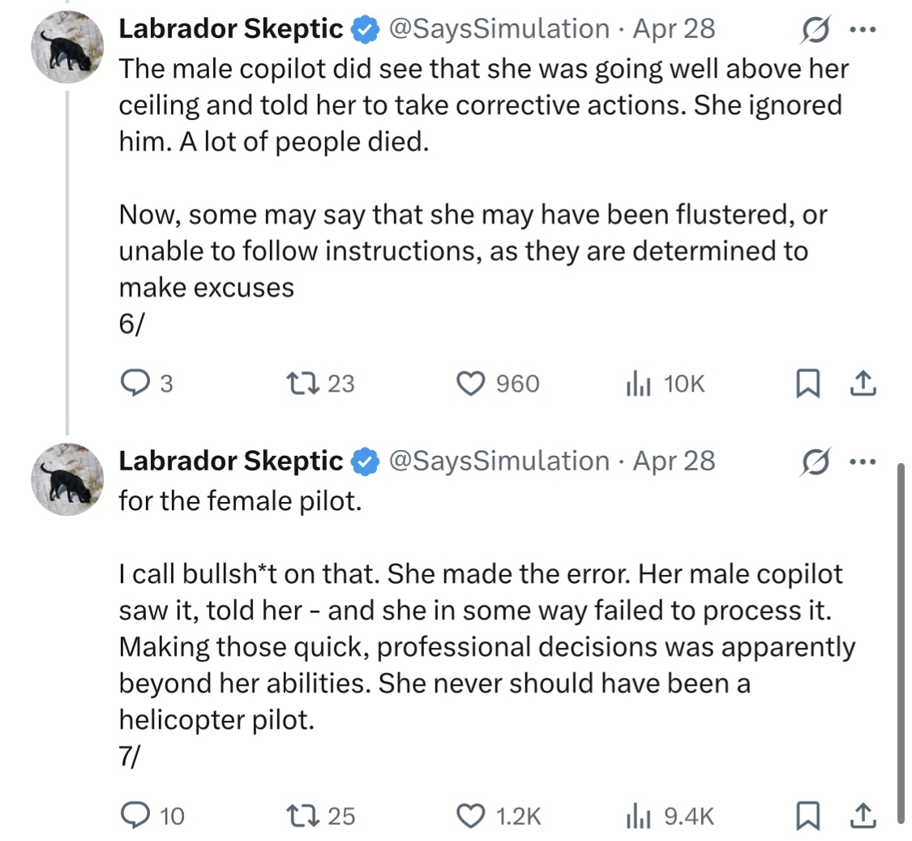Click the black dog avatar on second tweet

[x=67, y=479]
